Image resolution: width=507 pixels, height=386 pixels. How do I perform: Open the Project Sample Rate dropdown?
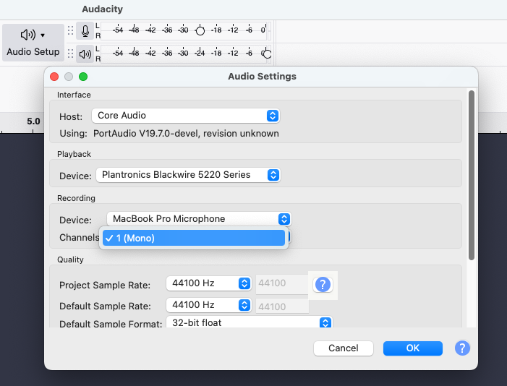pyautogui.click(x=208, y=283)
